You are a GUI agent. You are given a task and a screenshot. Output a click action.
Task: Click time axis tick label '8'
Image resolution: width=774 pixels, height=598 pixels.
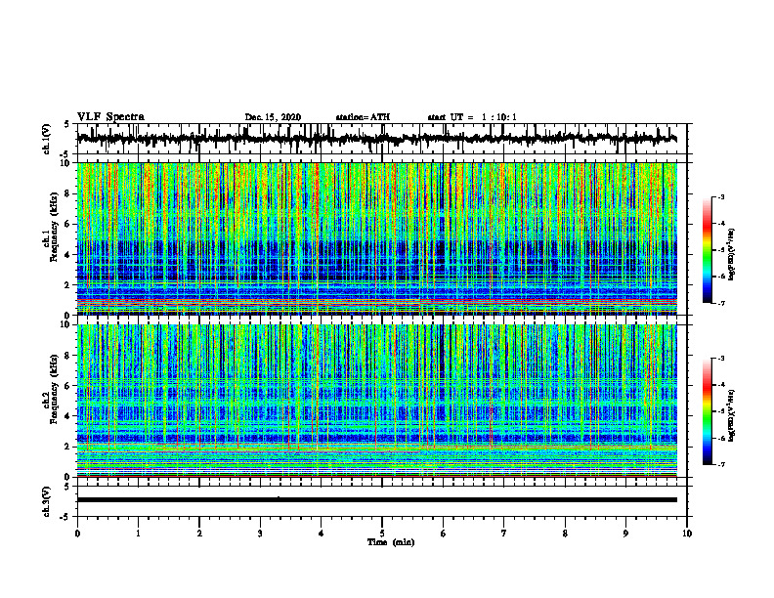[565, 534]
